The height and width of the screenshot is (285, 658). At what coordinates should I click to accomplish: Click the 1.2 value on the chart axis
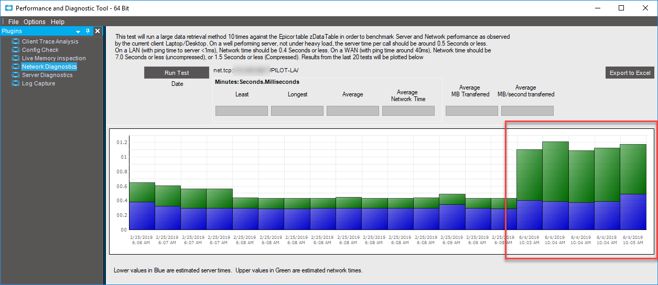[x=122, y=142]
